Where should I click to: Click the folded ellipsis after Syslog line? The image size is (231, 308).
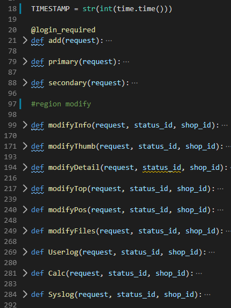(208, 295)
